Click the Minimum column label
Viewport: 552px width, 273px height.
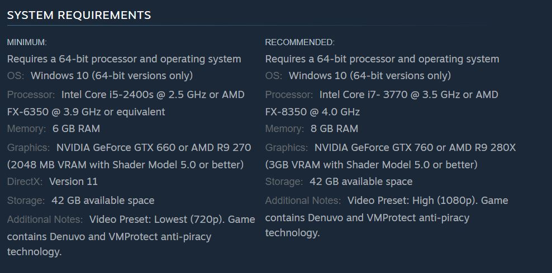click(27, 42)
